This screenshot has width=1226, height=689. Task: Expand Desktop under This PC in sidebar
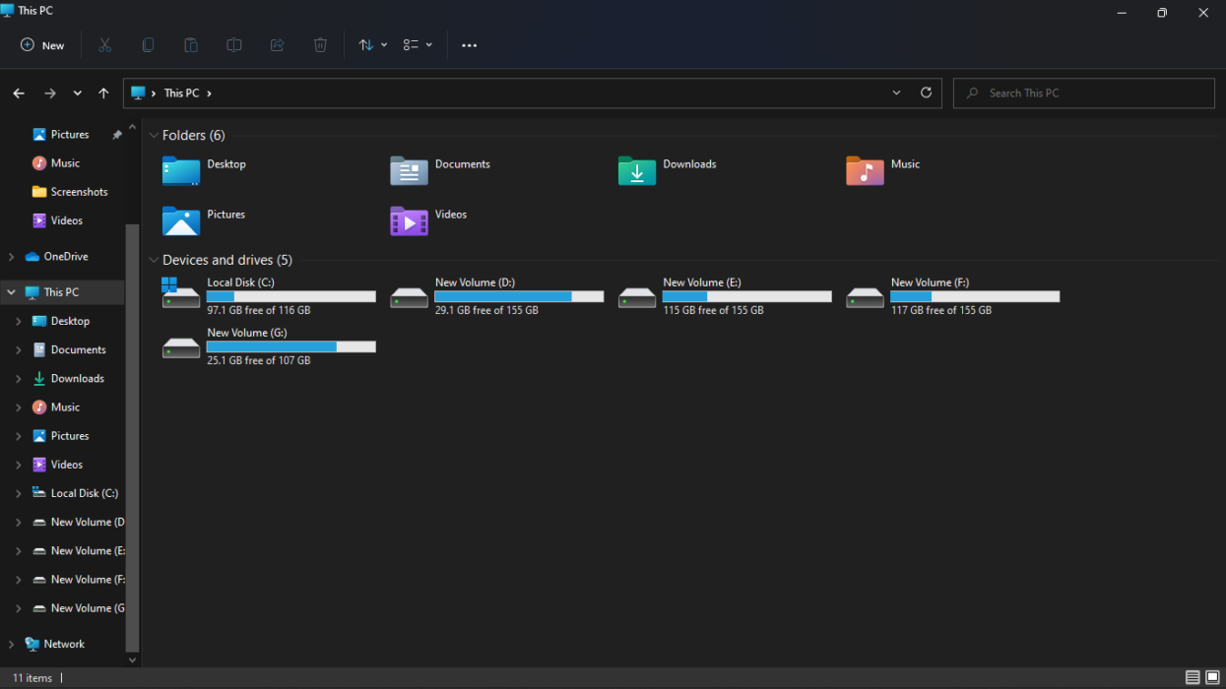[19, 321]
